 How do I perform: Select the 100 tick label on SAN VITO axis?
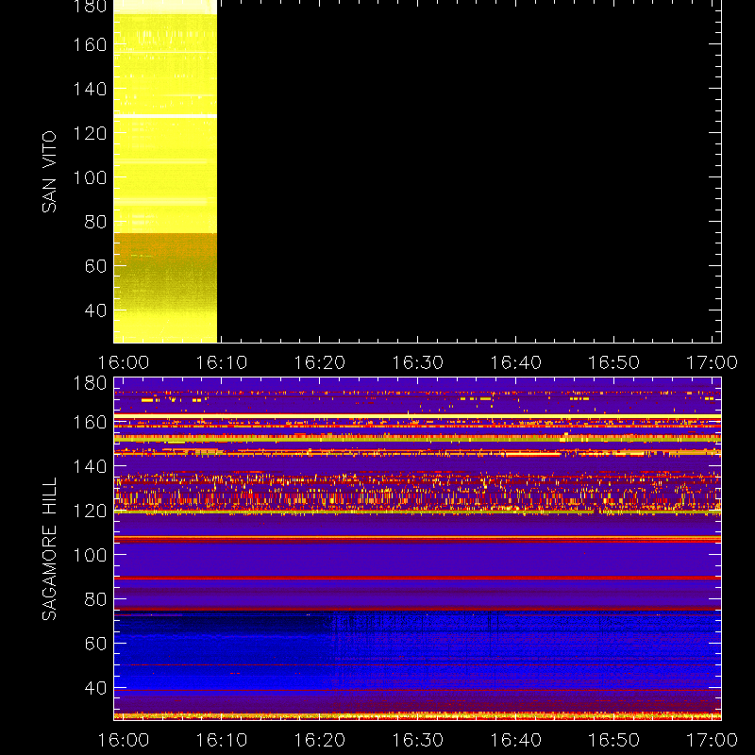tap(90, 177)
